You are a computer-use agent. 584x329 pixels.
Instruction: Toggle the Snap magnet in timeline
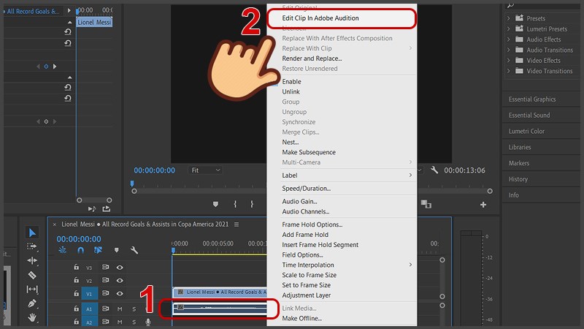[x=80, y=250]
